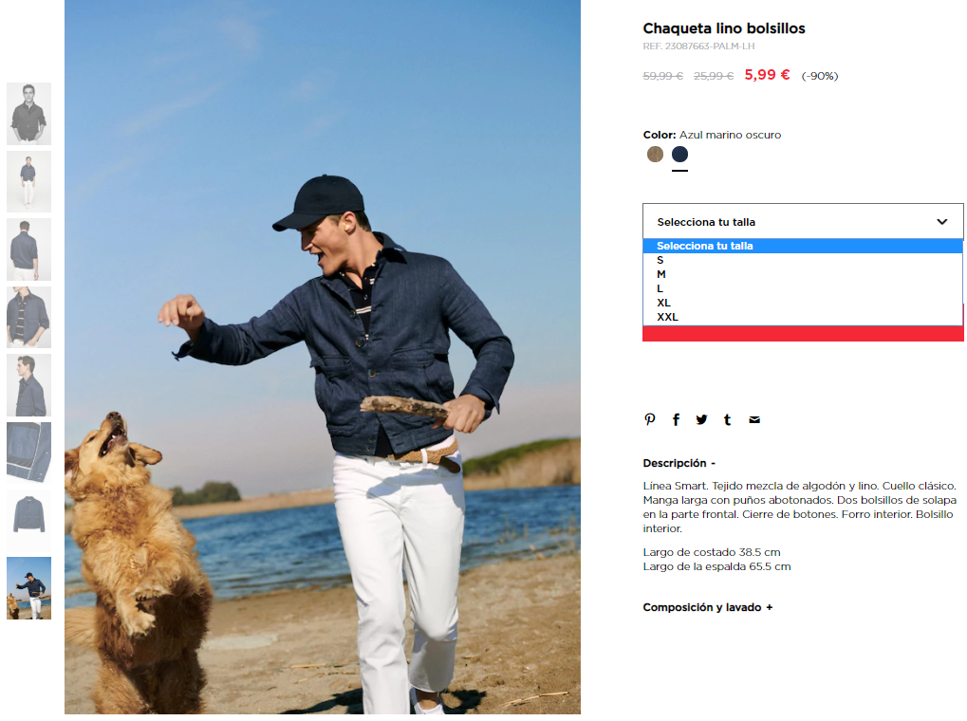View first thumbnail of model front view
The image size is (967, 721).
click(x=29, y=114)
